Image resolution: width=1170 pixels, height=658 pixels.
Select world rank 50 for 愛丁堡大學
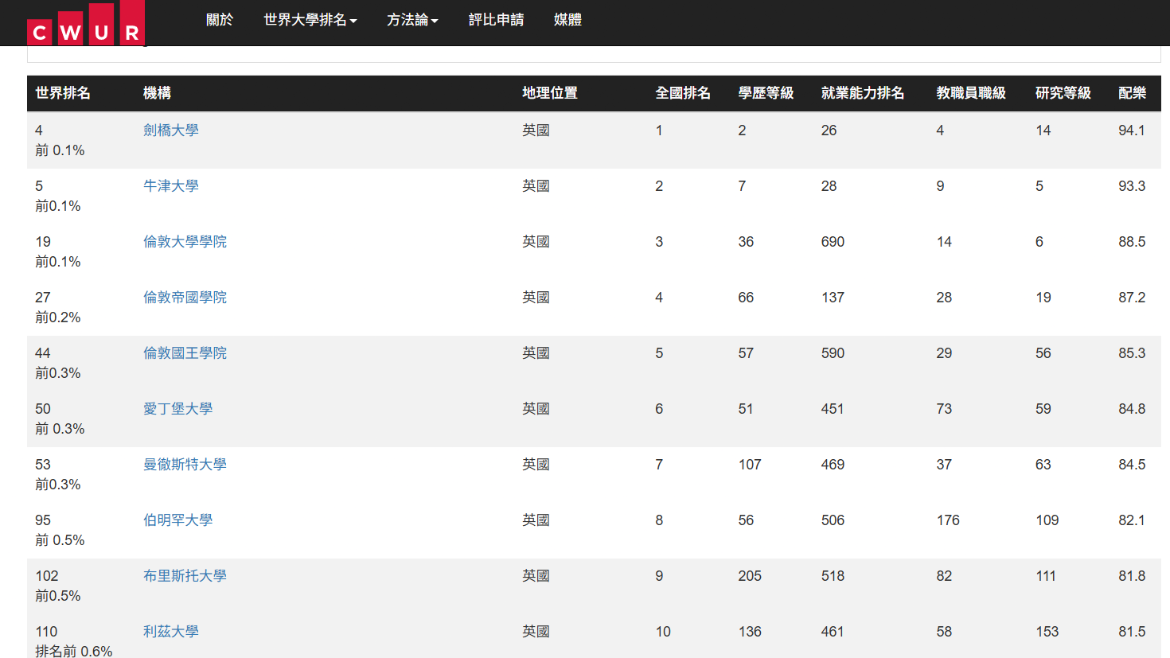point(43,409)
